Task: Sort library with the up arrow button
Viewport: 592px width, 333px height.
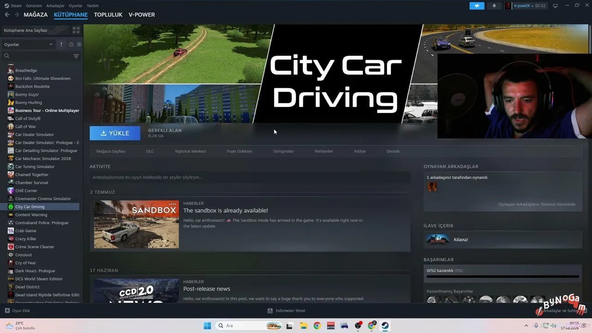Action: click(x=61, y=44)
